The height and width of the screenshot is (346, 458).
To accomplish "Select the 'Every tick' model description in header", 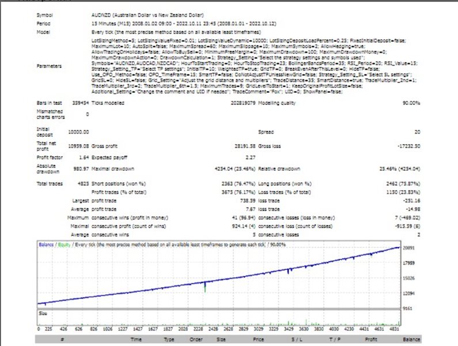I will coord(176,32).
